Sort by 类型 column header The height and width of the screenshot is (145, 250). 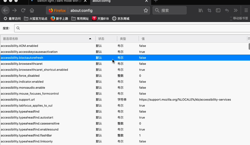coord(128,39)
